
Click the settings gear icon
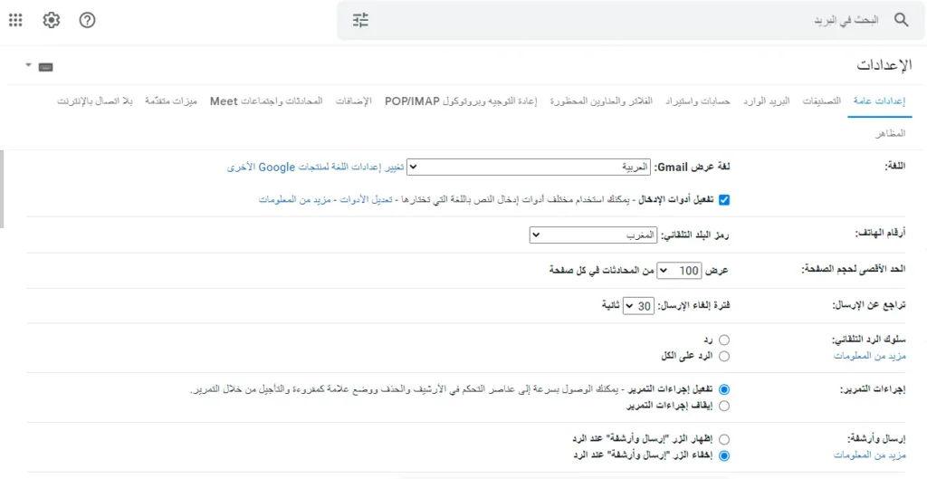[x=52, y=21]
